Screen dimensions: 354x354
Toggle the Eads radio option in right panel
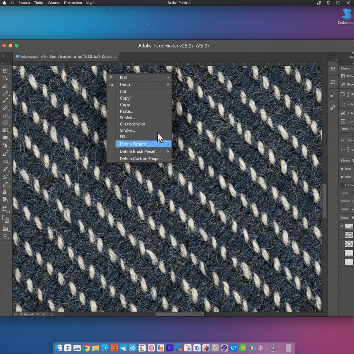[342, 169]
